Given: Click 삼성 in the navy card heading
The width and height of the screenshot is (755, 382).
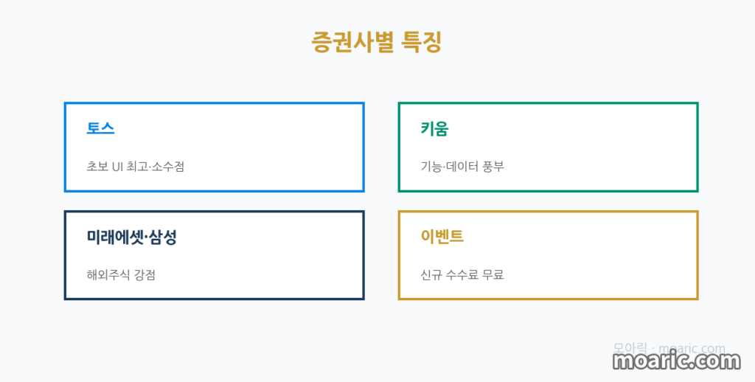Looking at the screenshot, I should [x=163, y=237].
